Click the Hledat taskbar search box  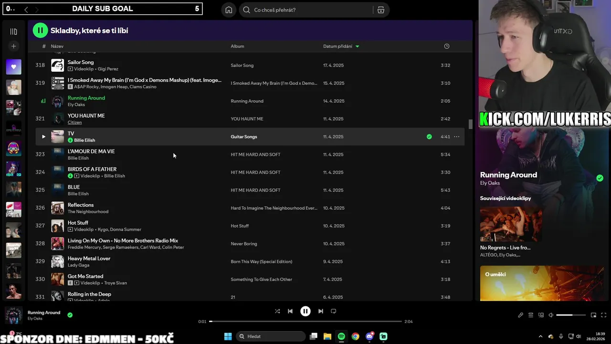coord(271,336)
